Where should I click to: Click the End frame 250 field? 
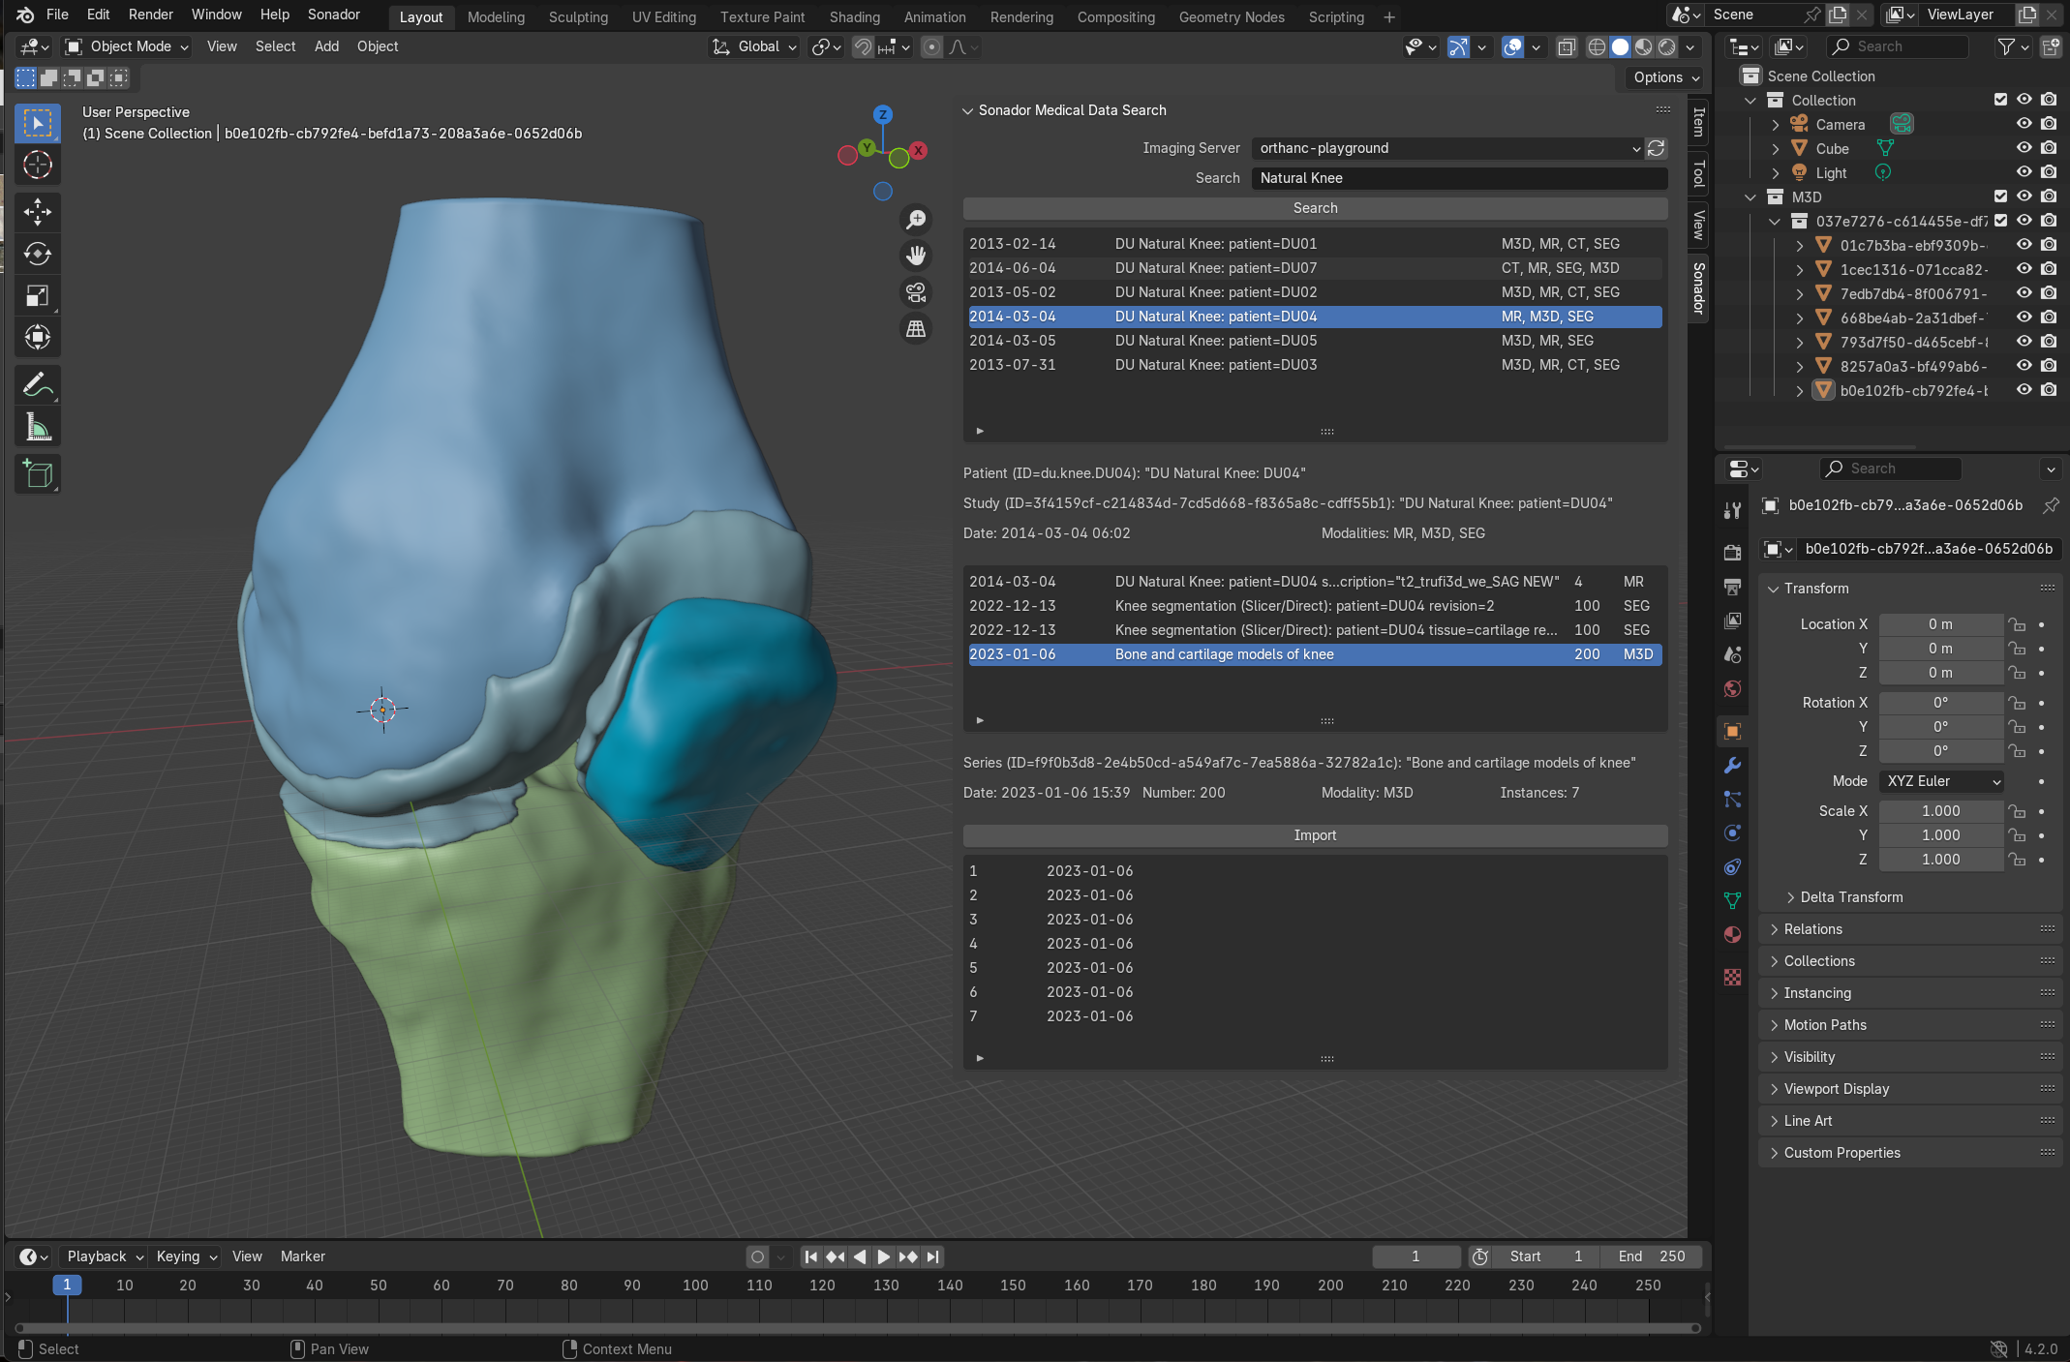click(1652, 1256)
